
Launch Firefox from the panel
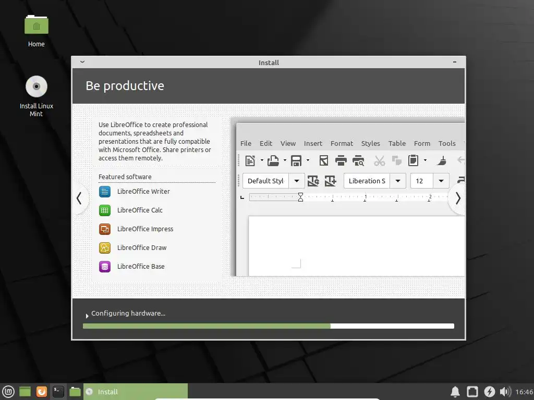tap(42, 392)
